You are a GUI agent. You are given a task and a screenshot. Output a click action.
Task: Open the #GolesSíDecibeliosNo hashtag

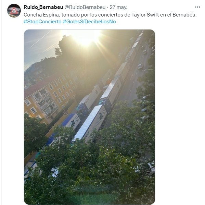[89, 22]
